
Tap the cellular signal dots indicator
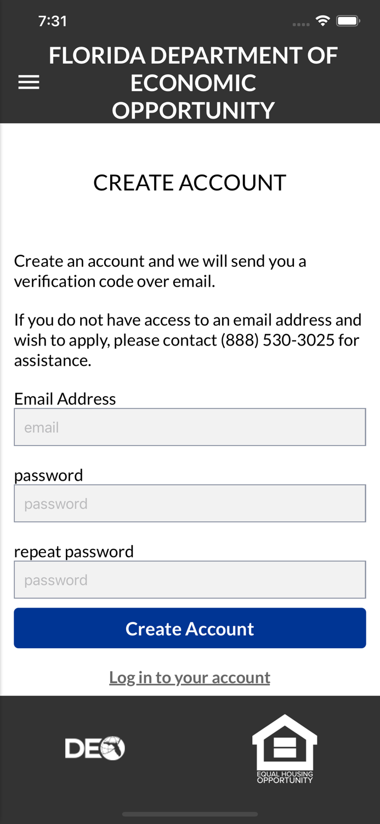[x=301, y=24]
